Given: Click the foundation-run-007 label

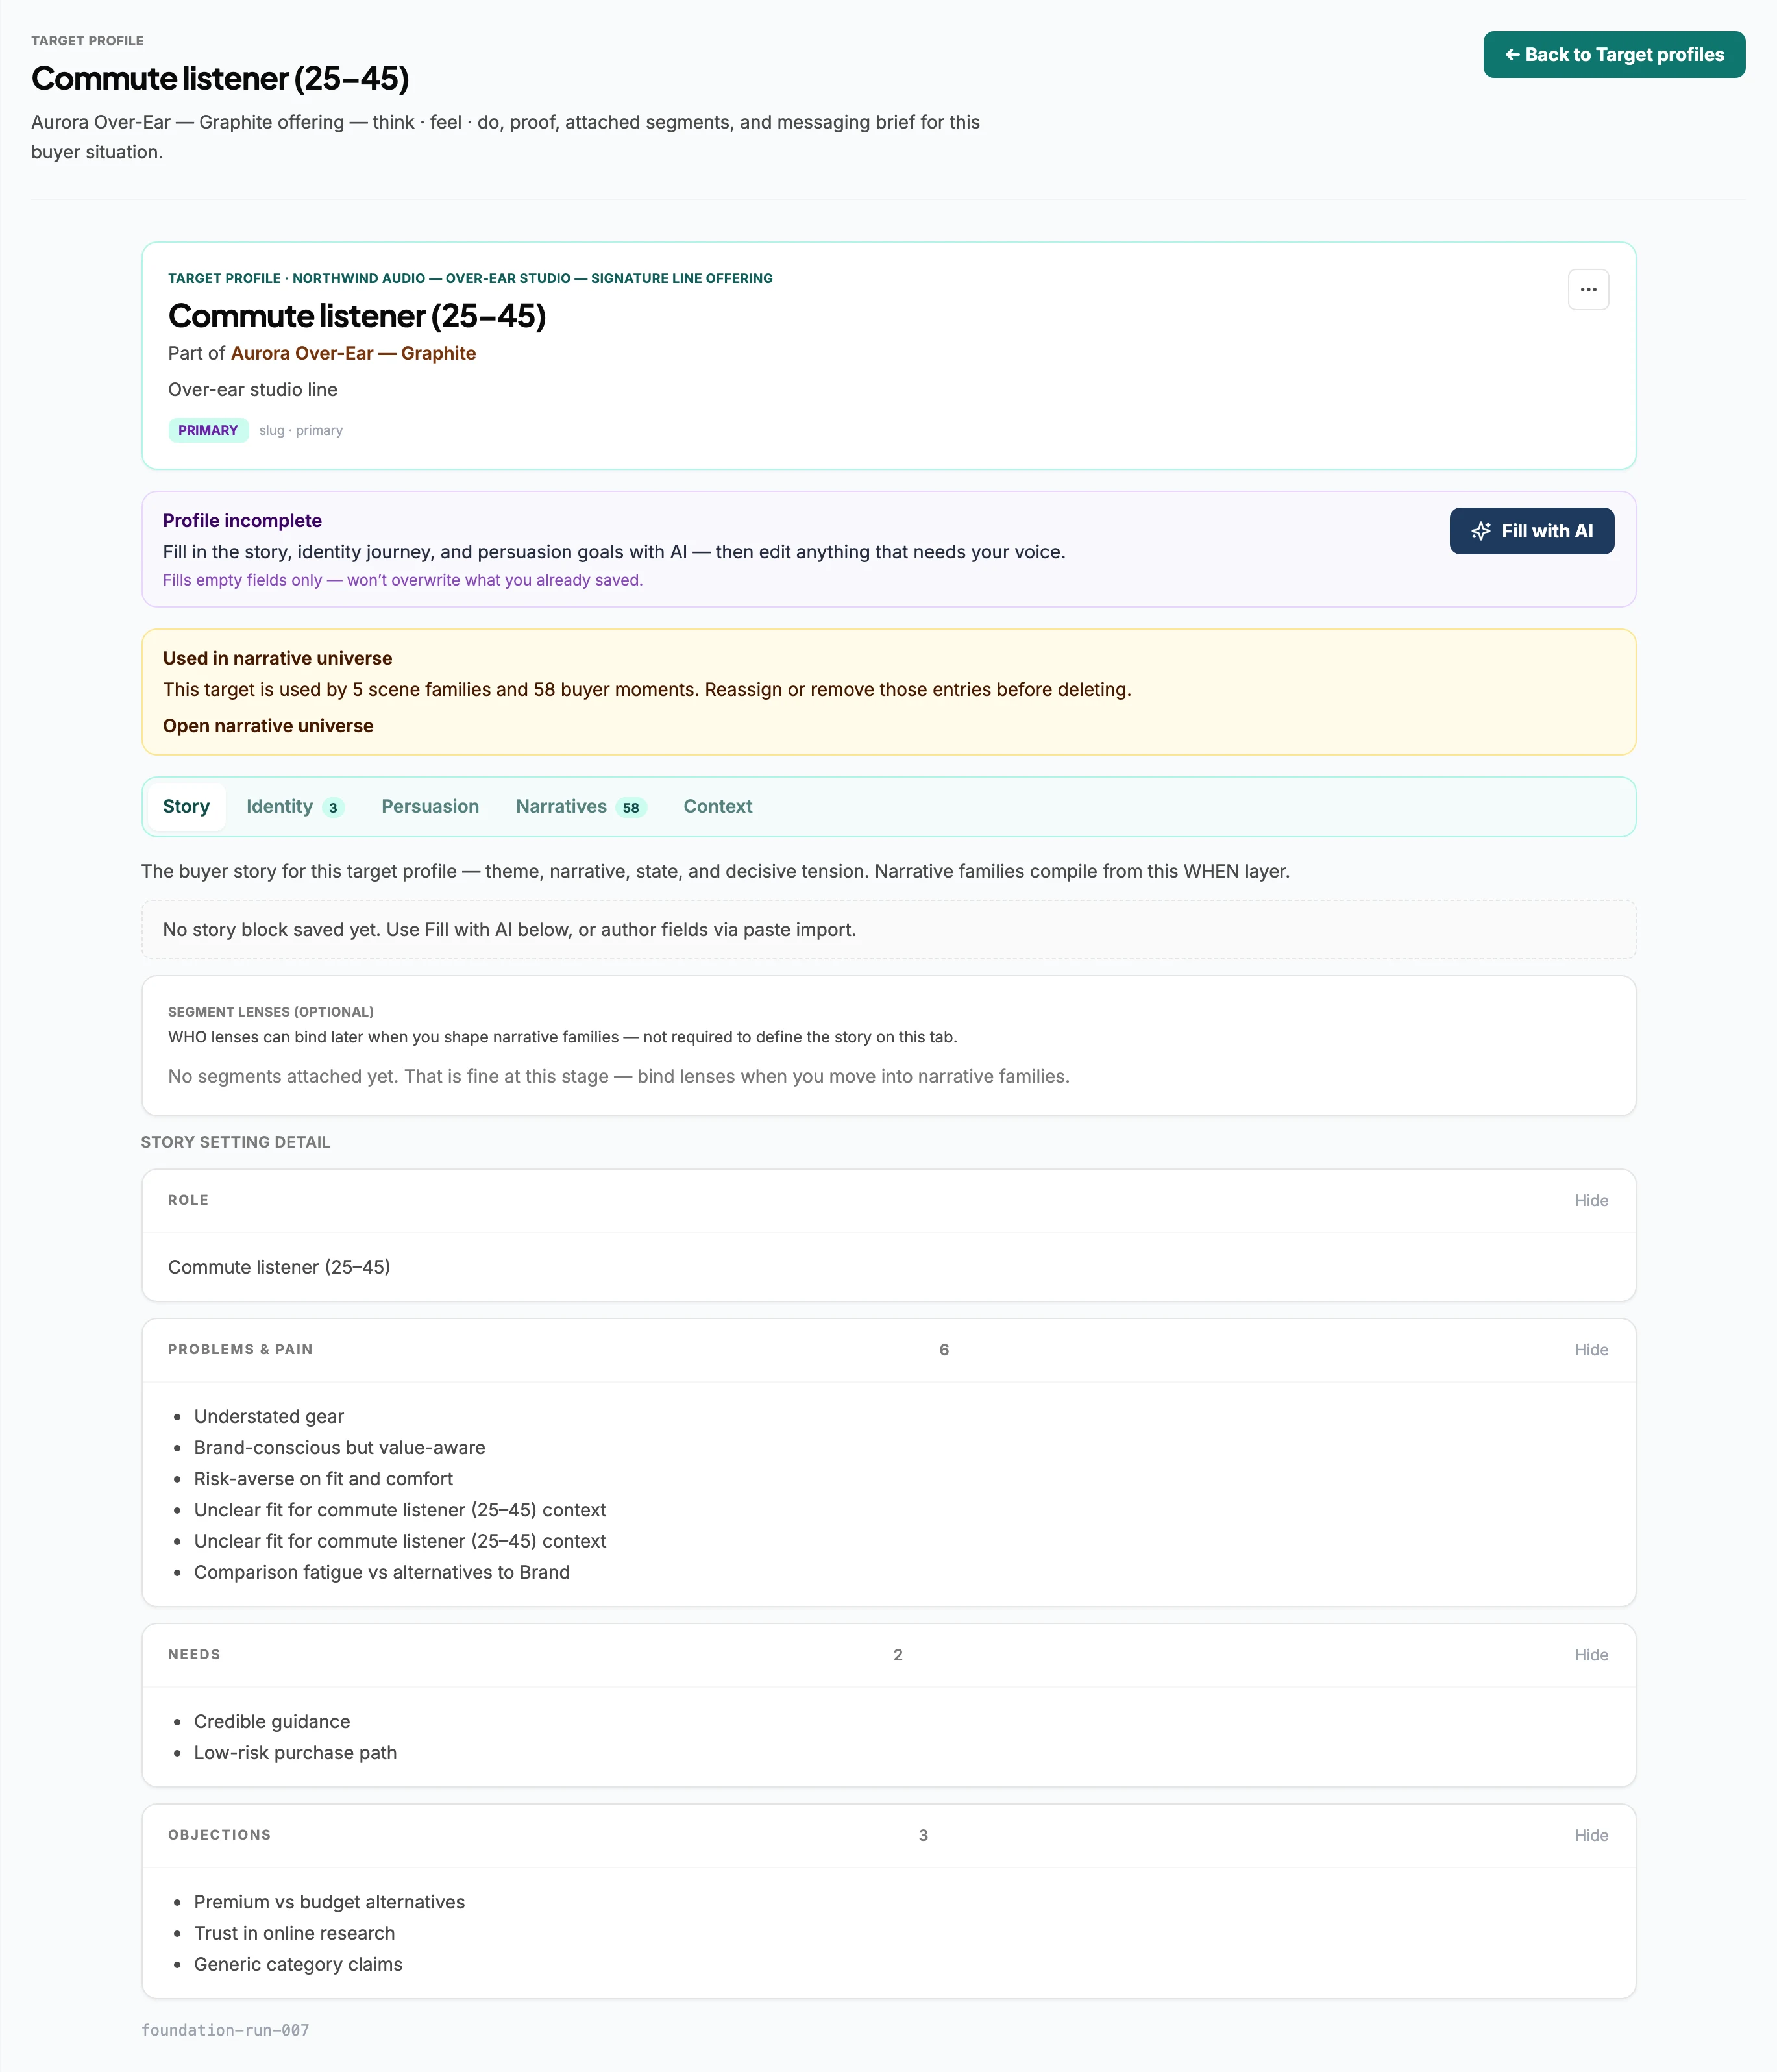Looking at the screenshot, I should coord(225,2030).
